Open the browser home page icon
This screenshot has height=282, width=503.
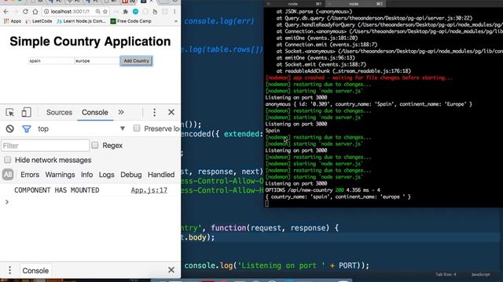tap(35, 12)
